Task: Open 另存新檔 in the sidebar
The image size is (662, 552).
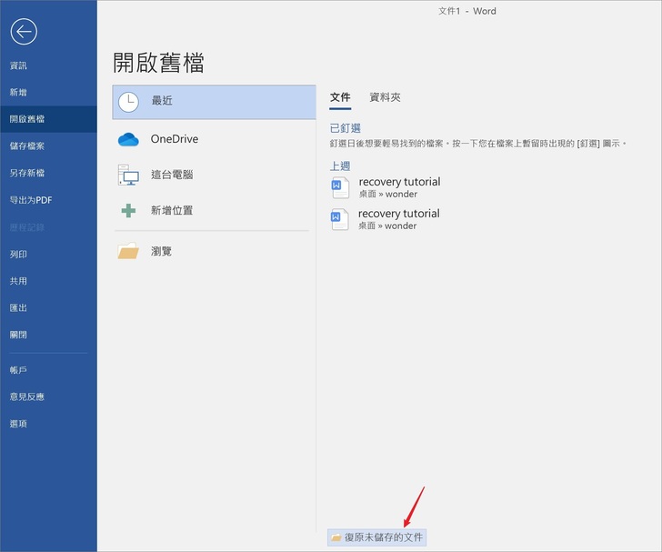Action: (27, 173)
